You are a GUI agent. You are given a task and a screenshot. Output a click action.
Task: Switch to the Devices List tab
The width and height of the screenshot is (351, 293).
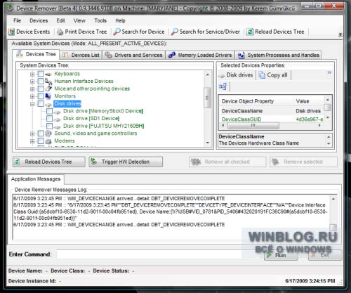(81, 55)
